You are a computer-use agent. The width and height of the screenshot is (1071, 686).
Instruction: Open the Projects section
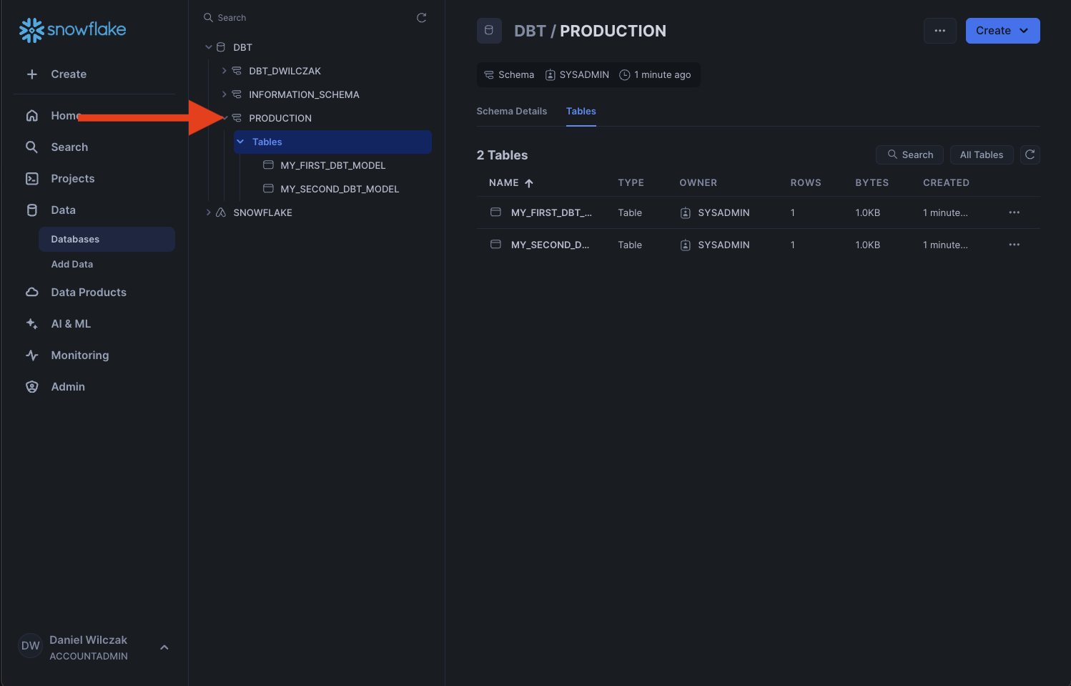pos(73,179)
